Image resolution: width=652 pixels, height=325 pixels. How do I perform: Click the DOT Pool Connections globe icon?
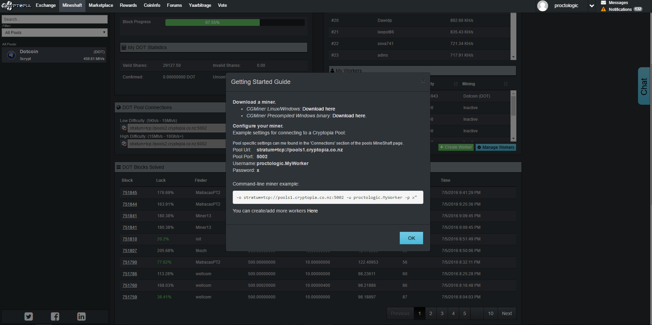(x=119, y=107)
